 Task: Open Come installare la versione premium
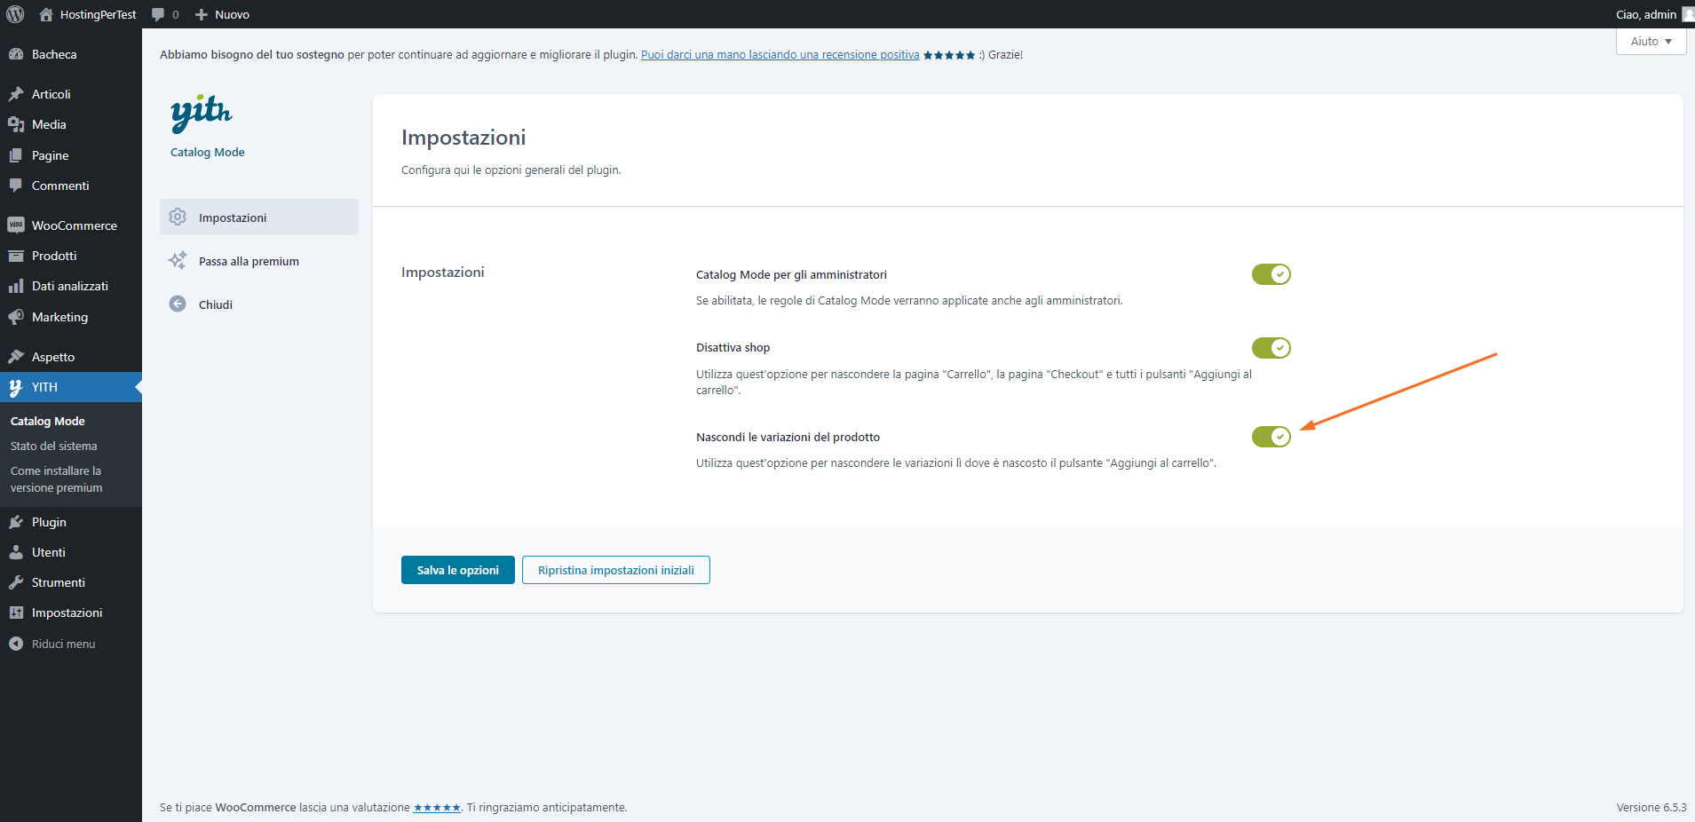[57, 479]
